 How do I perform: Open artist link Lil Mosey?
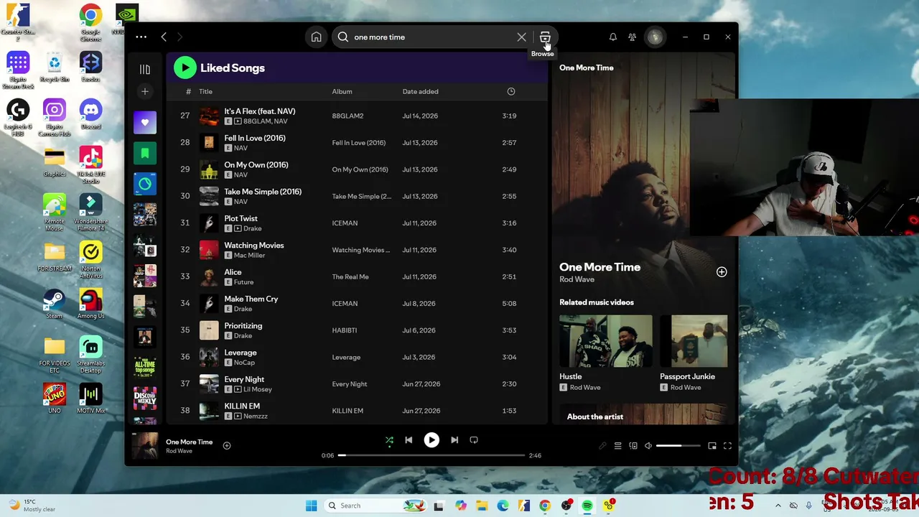point(258,389)
